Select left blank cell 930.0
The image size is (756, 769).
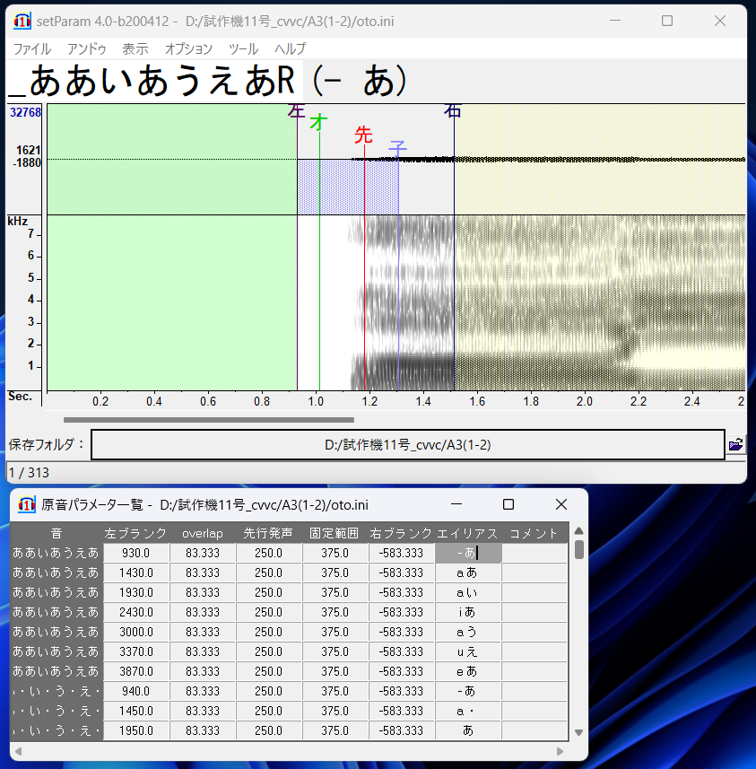[x=136, y=553]
